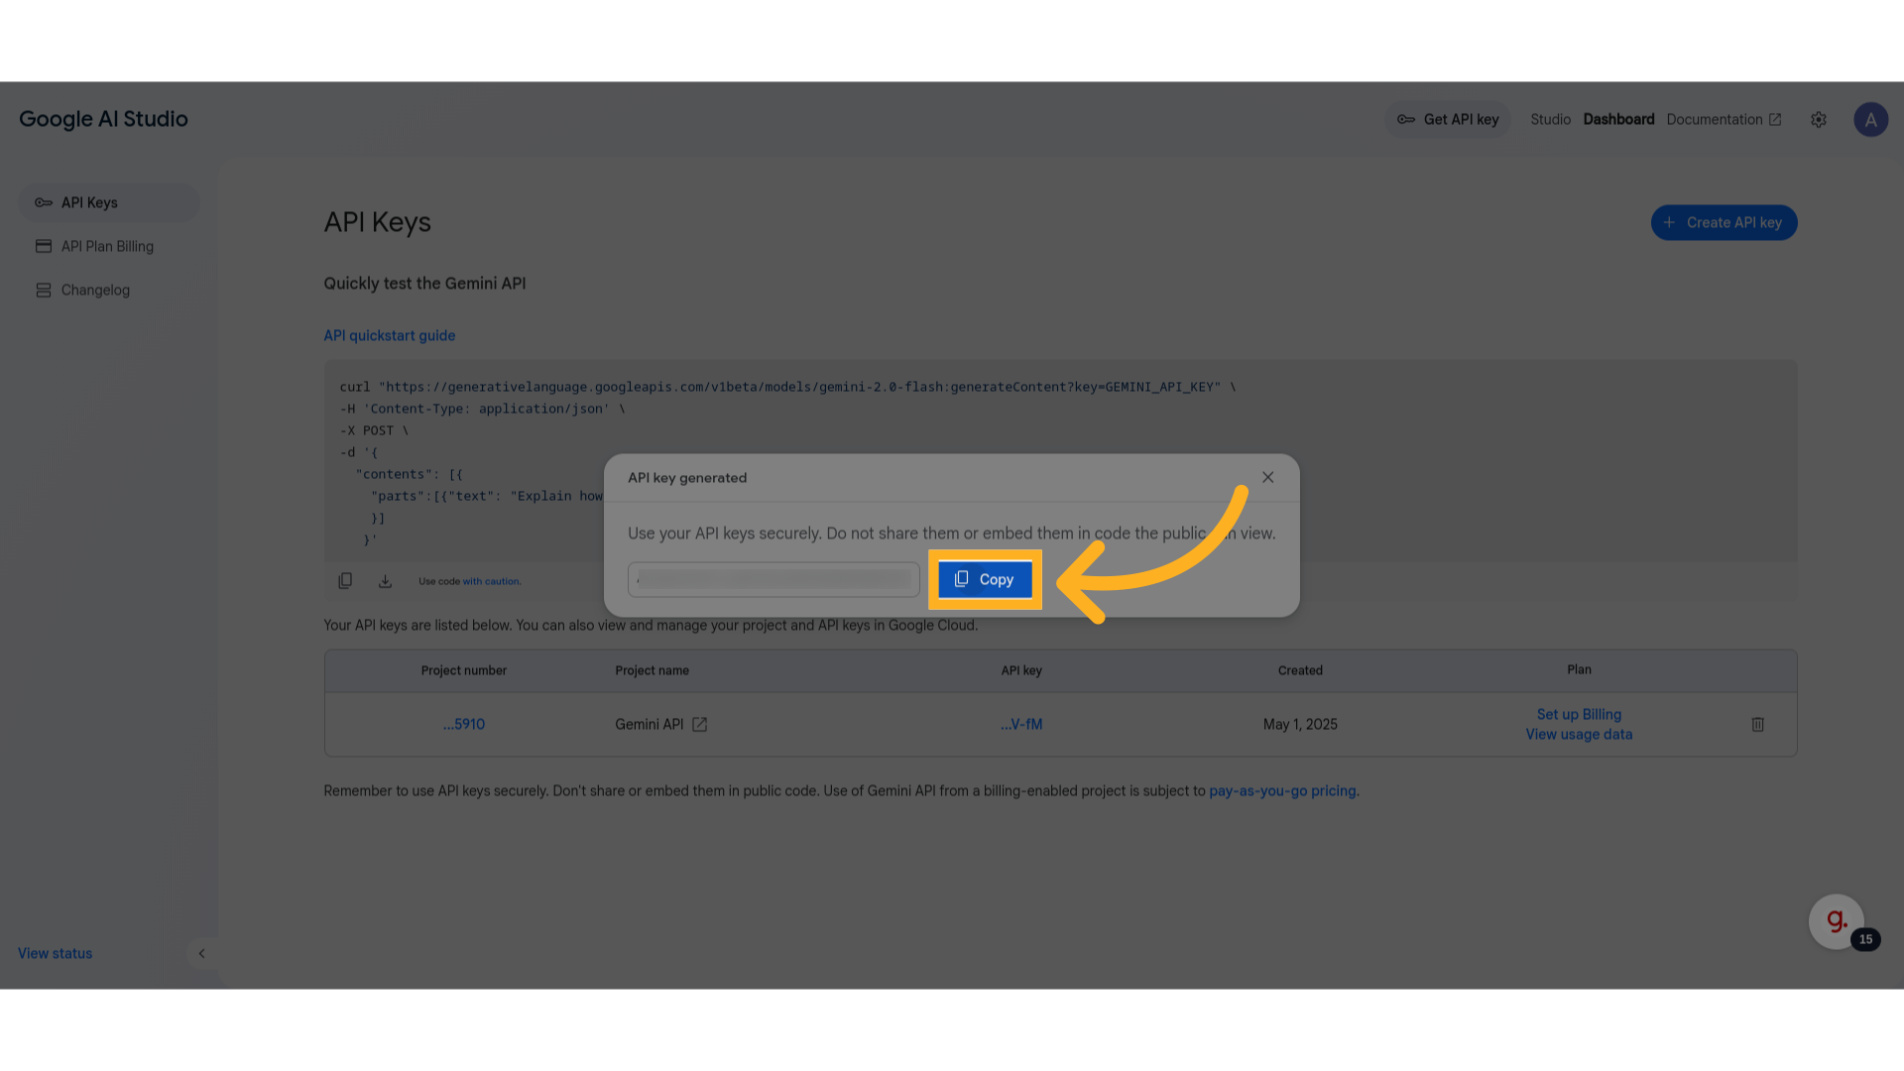Click the API Keys page heading
The width and height of the screenshot is (1904, 1071).
click(x=377, y=222)
